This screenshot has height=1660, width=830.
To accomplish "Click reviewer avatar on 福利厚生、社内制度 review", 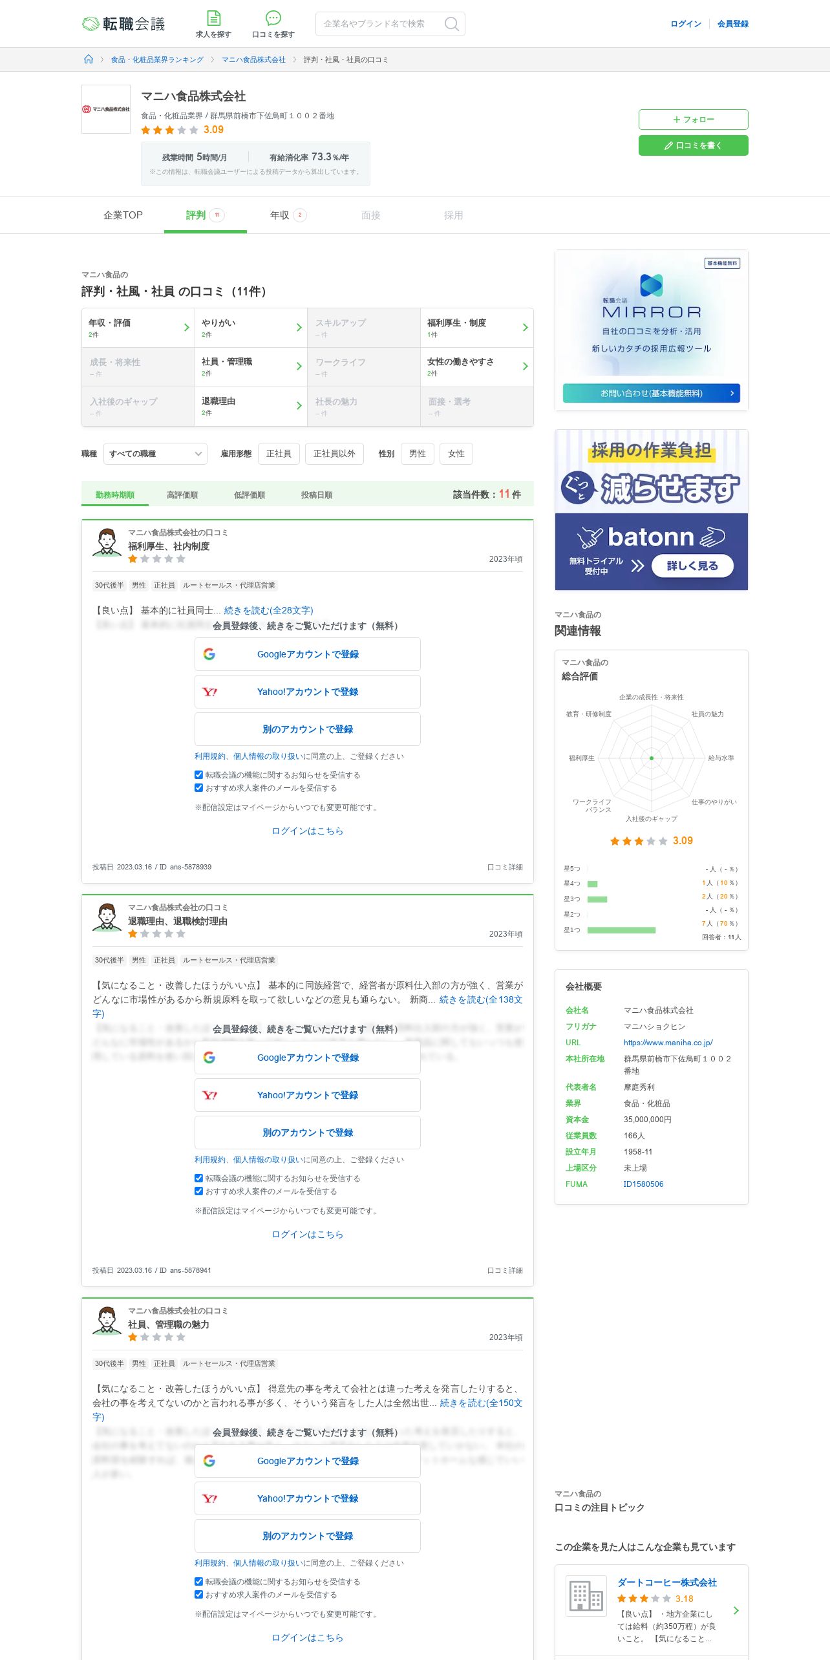I will coord(107,542).
